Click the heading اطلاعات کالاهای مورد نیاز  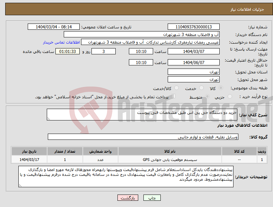(x=242, y=125)
